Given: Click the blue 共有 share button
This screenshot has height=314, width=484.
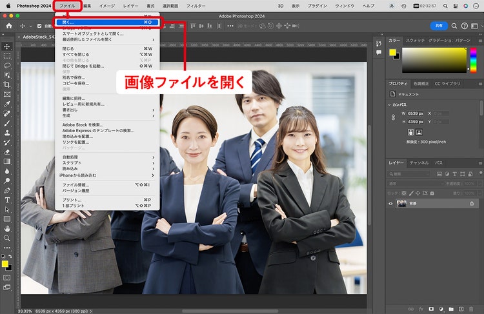Looking at the screenshot, I should (x=439, y=26).
